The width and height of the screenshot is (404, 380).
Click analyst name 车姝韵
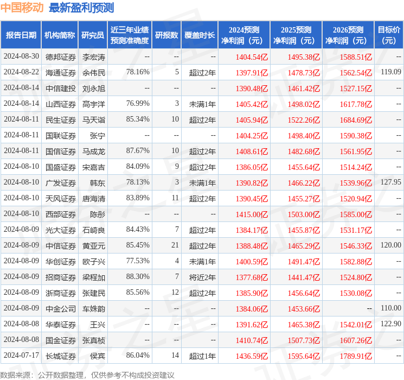click(94, 309)
